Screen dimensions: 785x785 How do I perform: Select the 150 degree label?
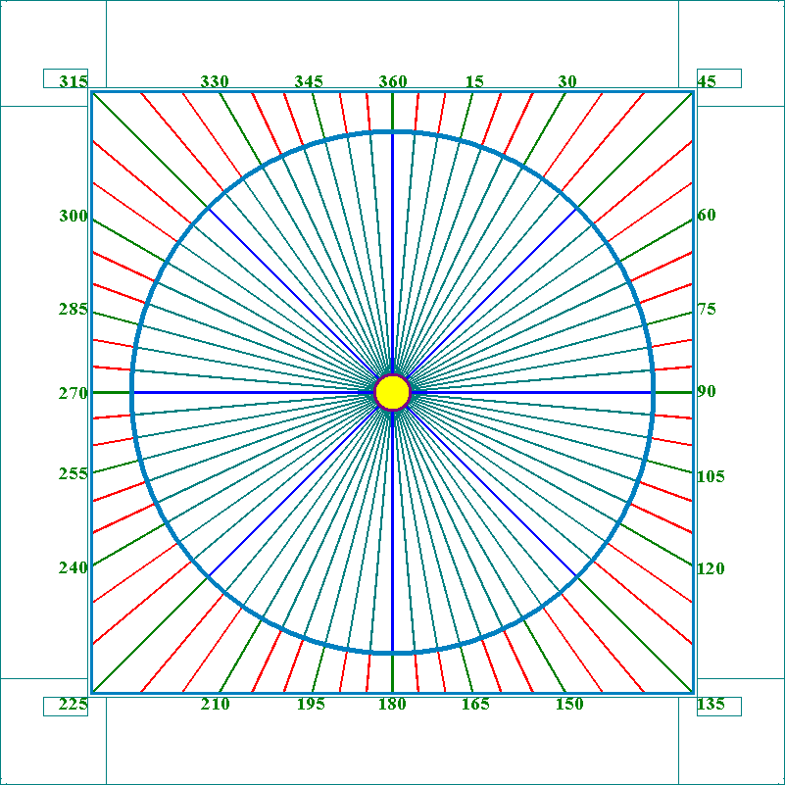point(569,704)
